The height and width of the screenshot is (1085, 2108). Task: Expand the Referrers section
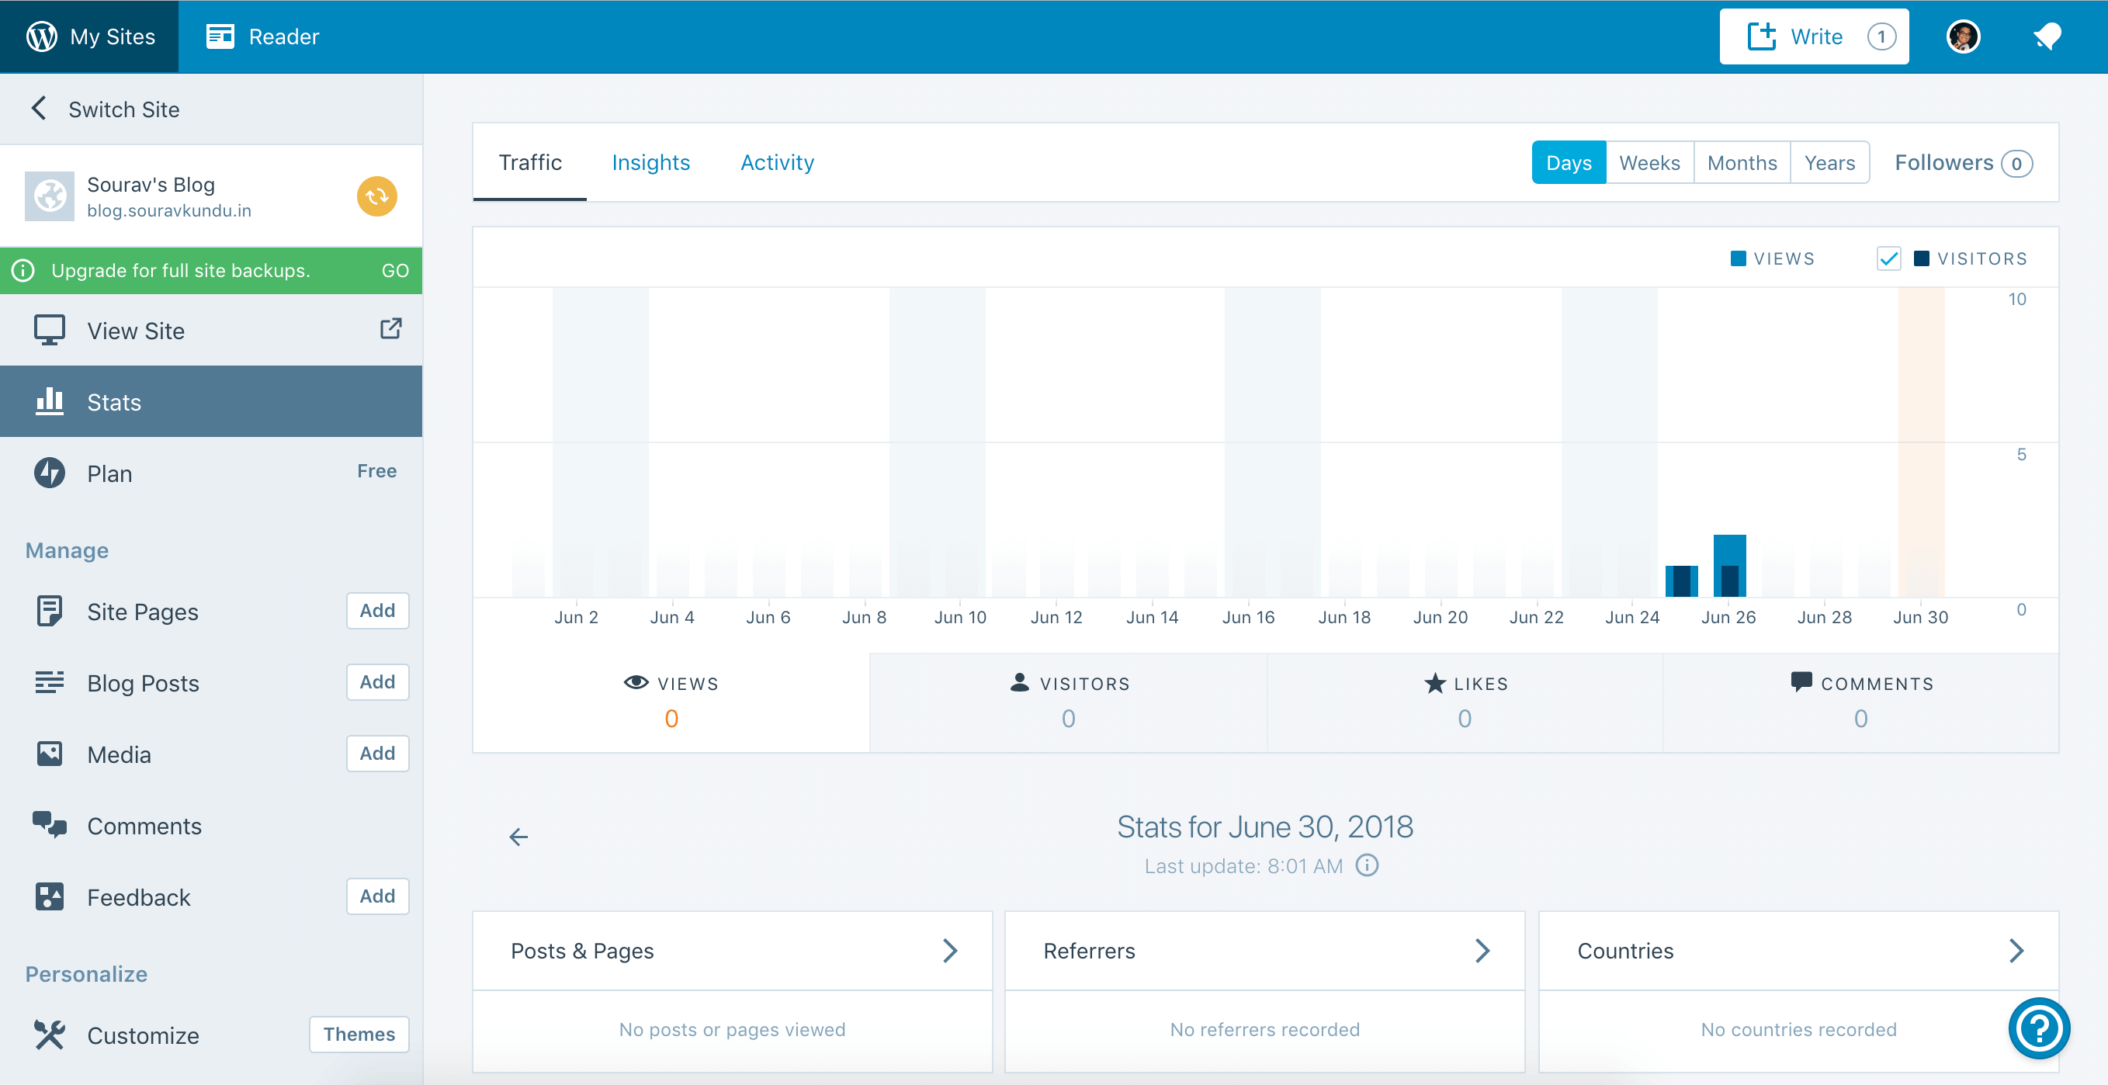(1482, 950)
